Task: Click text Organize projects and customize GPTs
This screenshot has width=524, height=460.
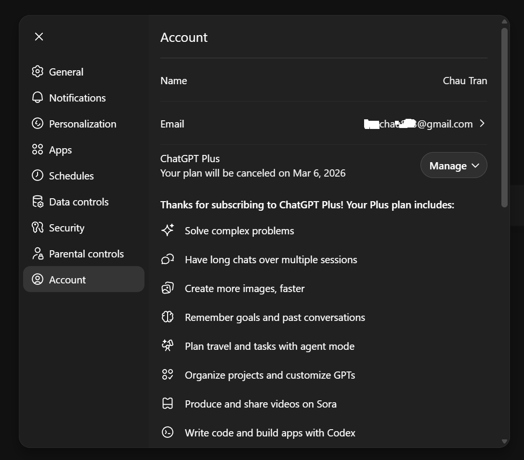Action: tap(270, 375)
